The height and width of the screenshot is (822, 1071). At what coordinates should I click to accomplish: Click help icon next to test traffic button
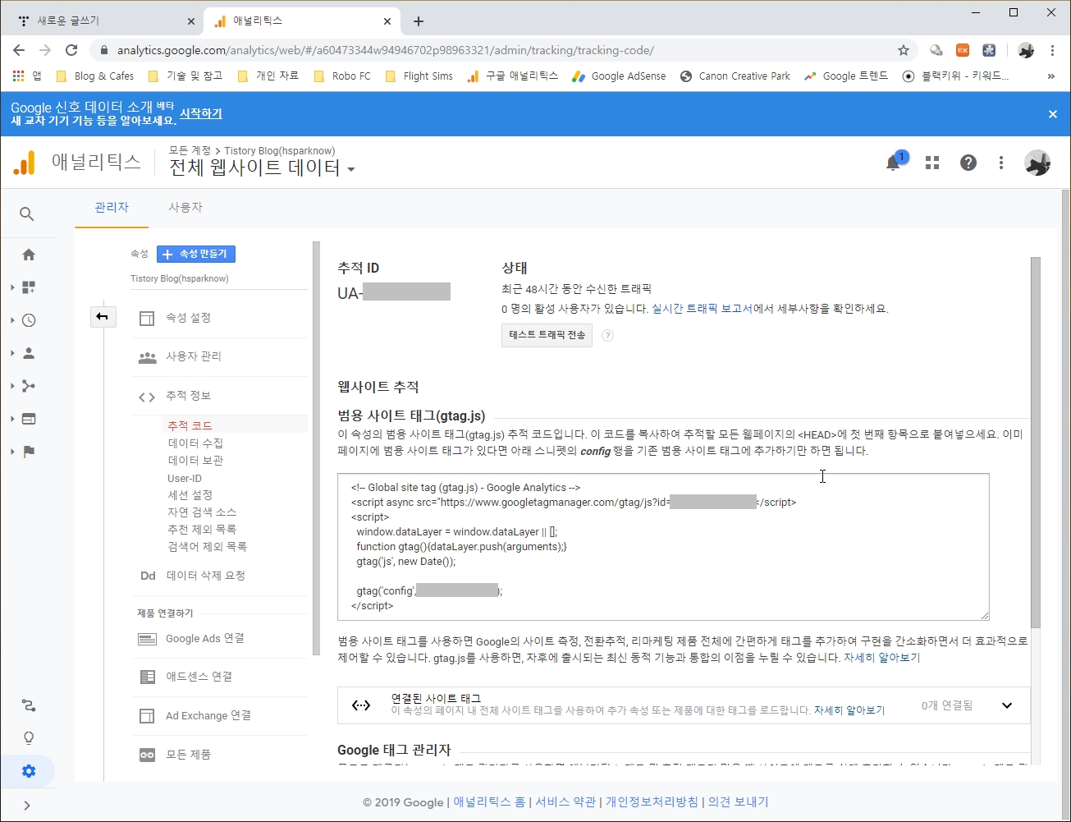pos(608,335)
